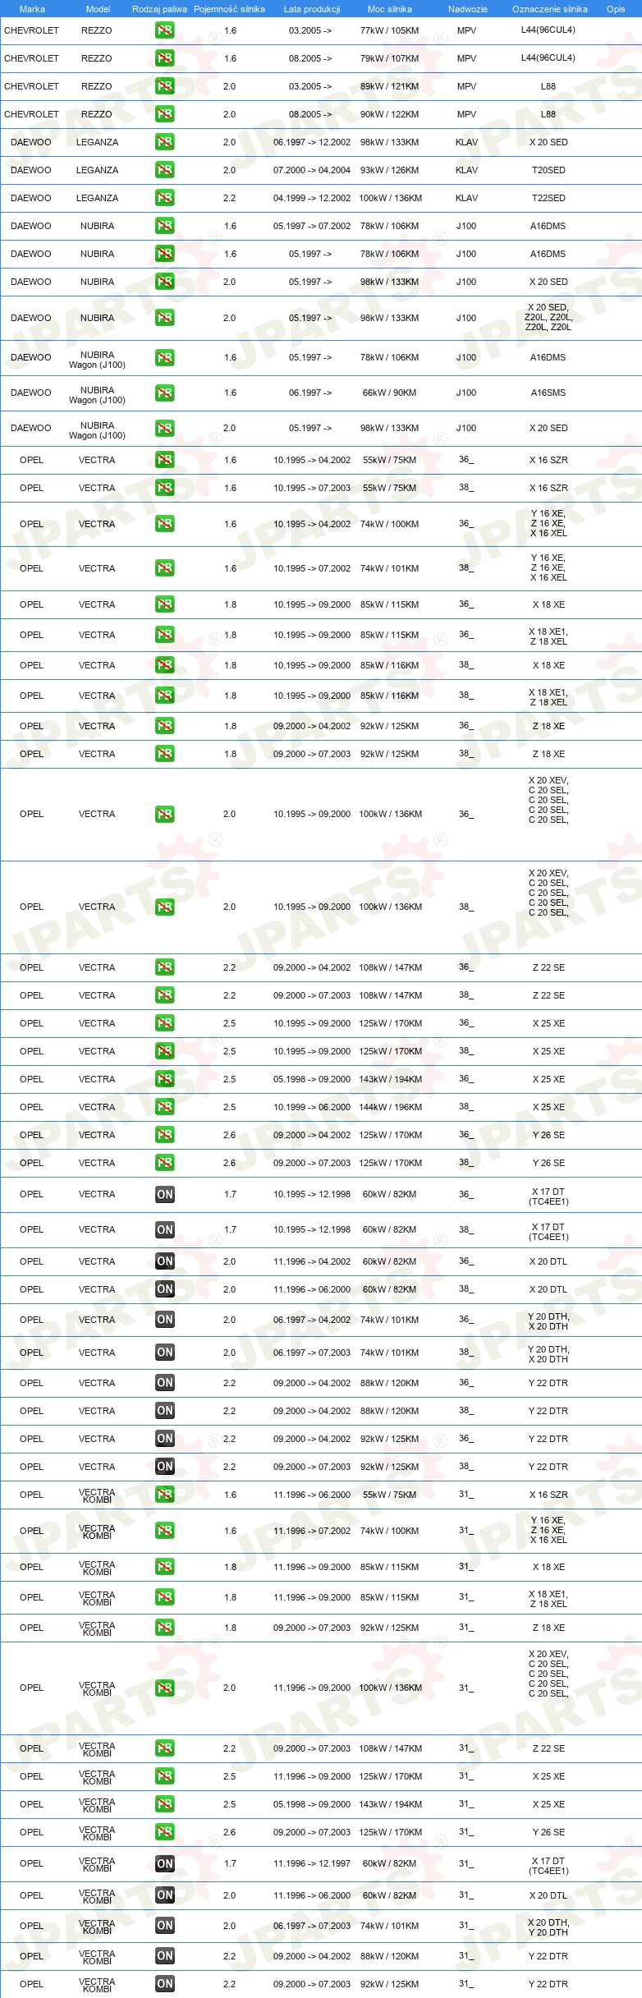Click the Model column header
This screenshot has height=1998, width=642.
click(98, 9)
